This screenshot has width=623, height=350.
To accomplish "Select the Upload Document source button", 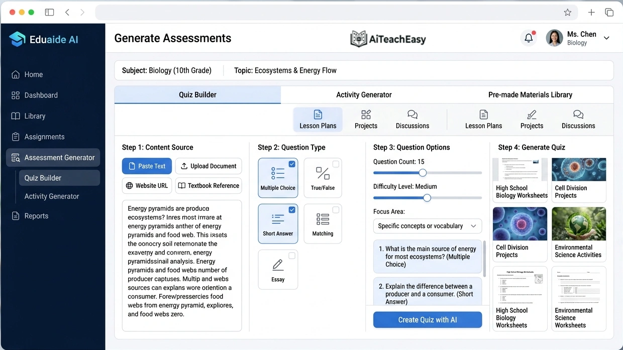I will pos(209,166).
